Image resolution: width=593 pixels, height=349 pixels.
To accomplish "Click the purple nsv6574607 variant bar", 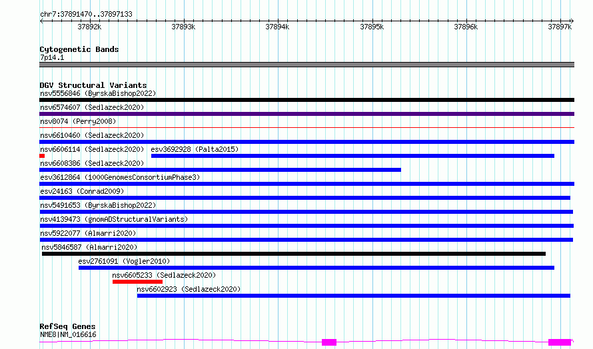I will [x=306, y=114].
